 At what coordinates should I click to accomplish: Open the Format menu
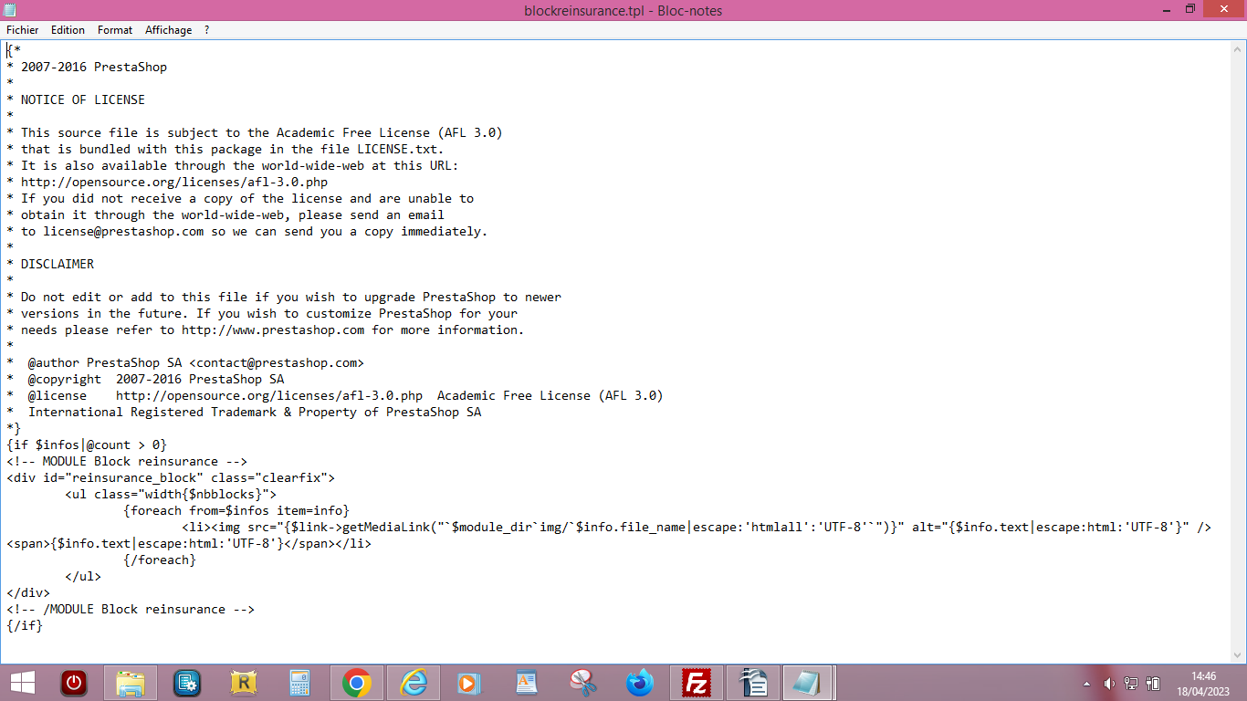pyautogui.click(x=115, y=30)
